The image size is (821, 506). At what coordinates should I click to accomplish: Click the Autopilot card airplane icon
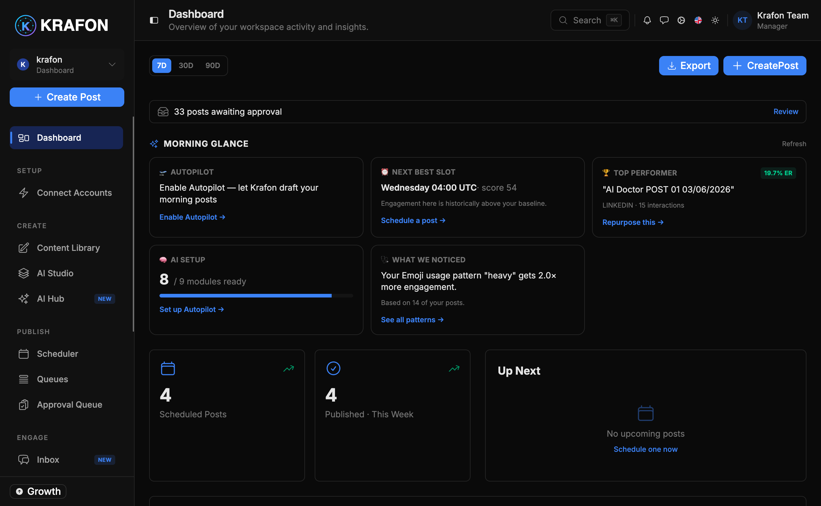click(x=163, y=172)
